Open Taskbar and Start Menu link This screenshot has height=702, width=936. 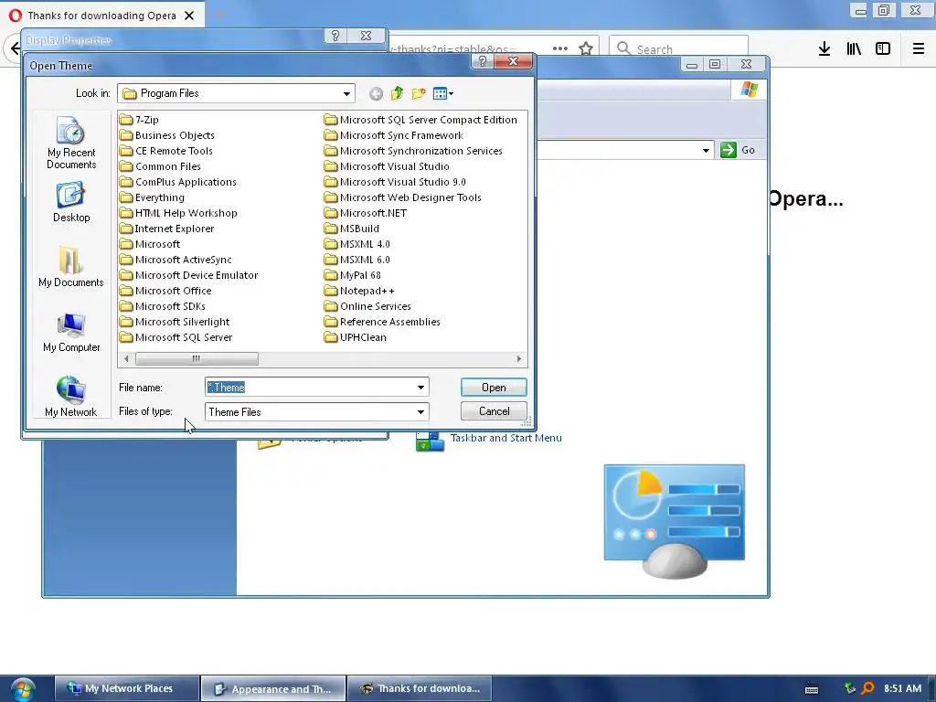coord(505,438)
